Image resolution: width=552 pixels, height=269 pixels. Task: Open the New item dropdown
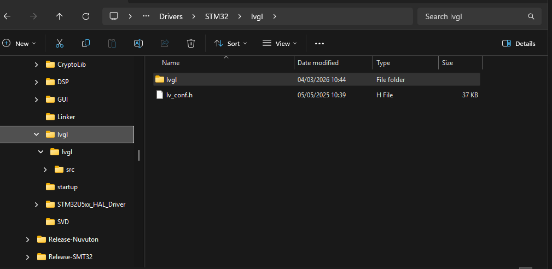coord(20,43)
